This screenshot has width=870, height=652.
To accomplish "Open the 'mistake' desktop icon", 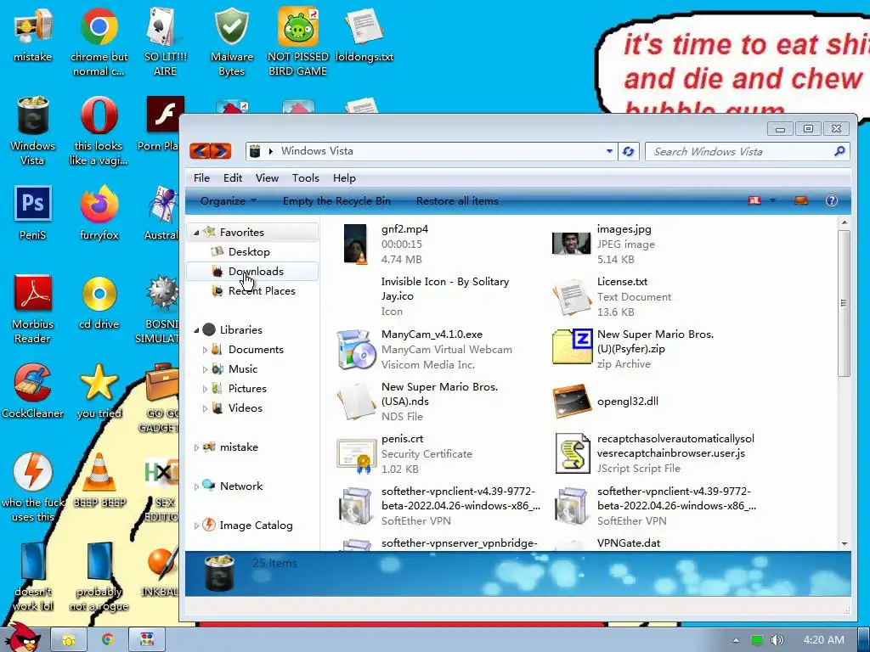I will tap(33, 34).
